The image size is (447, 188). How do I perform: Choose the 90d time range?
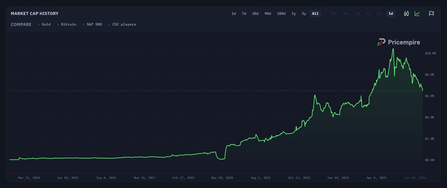tap(267, 14)
